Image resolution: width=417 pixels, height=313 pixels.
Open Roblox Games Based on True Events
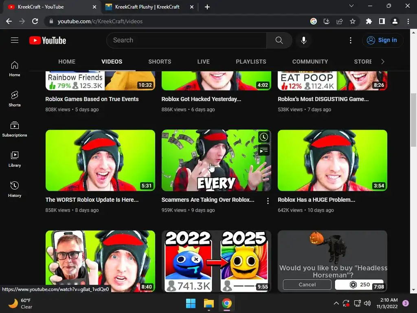click(92, 99)
